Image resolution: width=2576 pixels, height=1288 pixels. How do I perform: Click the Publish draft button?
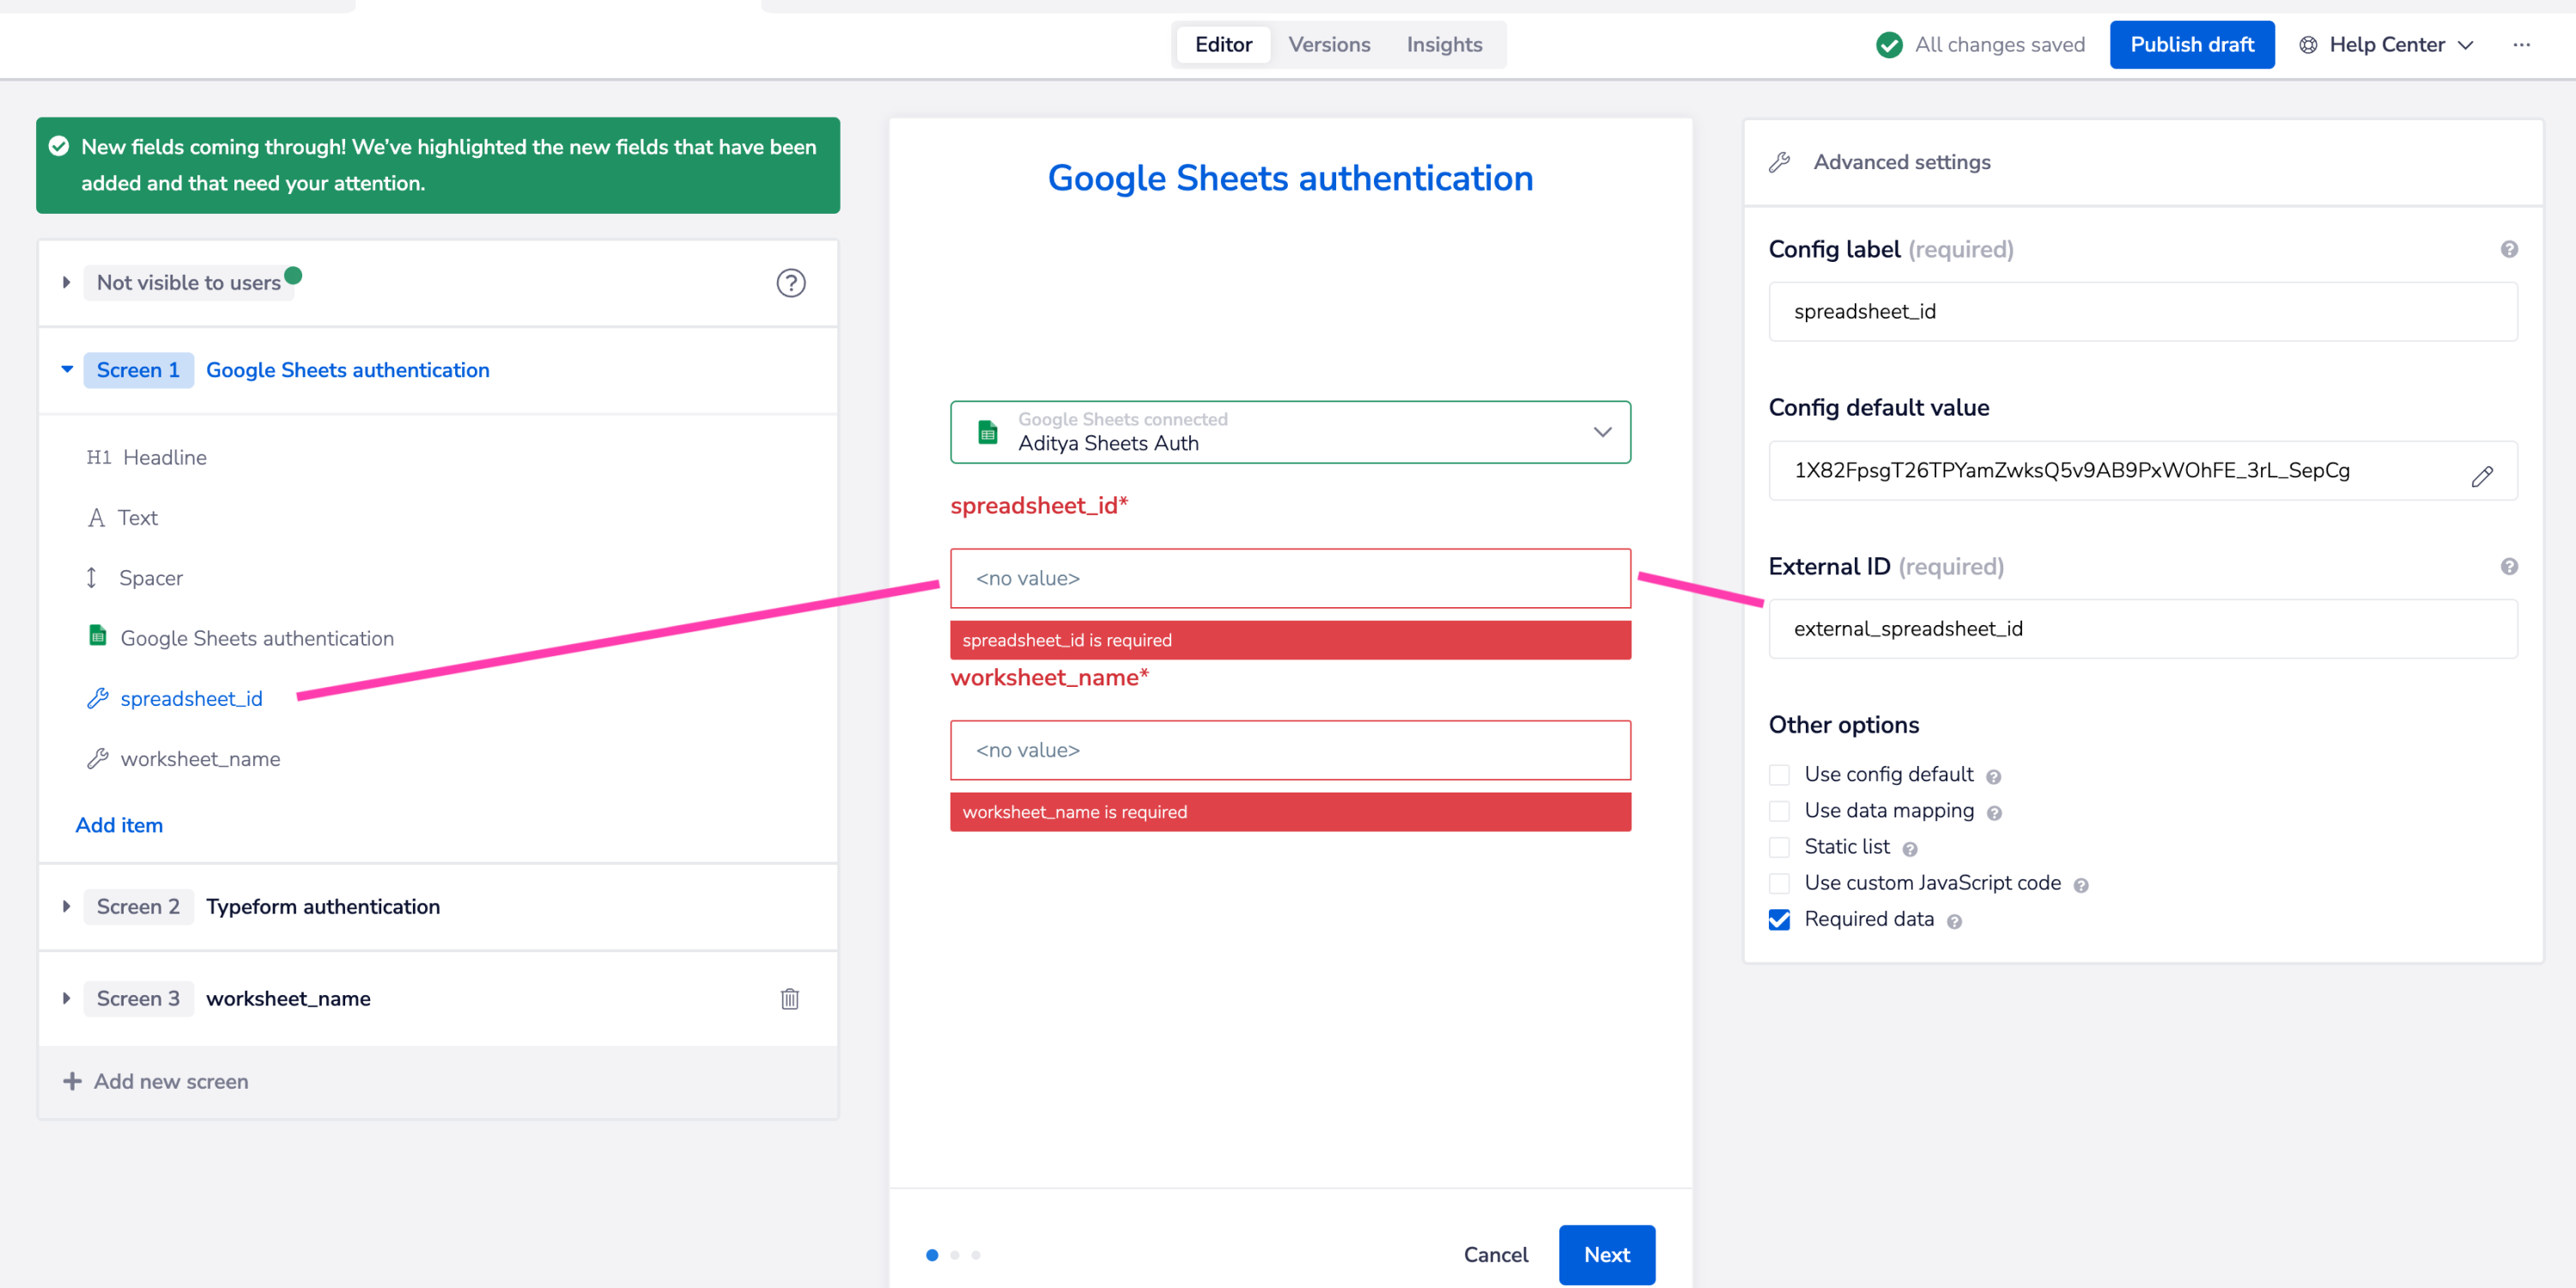[x=2191, y=45]
